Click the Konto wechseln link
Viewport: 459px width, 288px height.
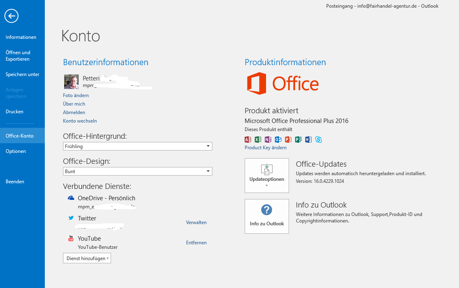point(80,121)
